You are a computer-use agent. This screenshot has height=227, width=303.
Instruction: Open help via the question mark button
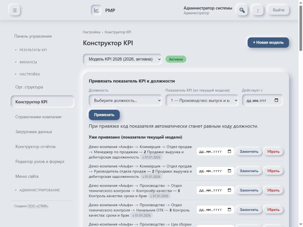coord(258,10)
